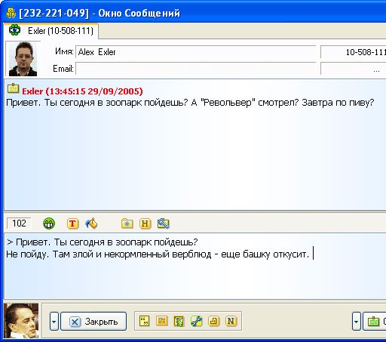Image resolution: width=386 pixels, height=342 pixels.
Task: Choose background color with paint bucket icon
Action: point(91,223)
